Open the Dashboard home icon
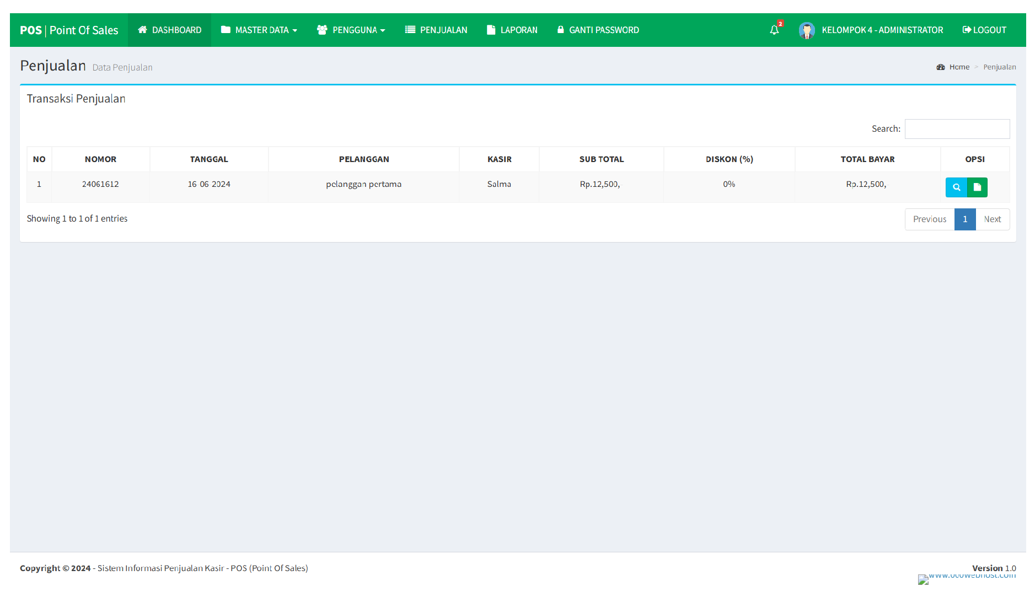 [143, 30]
